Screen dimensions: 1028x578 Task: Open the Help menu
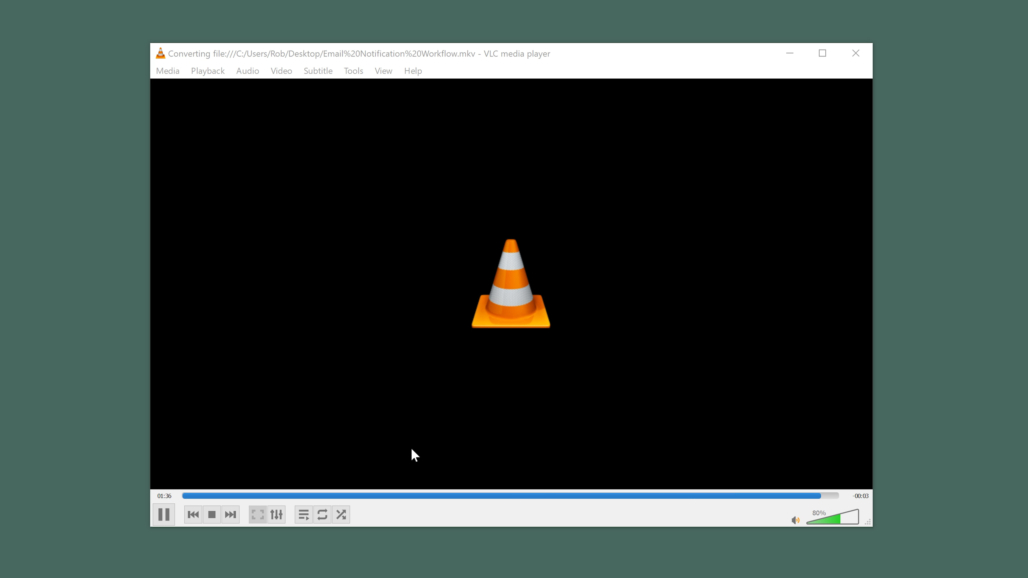[413, 71]
